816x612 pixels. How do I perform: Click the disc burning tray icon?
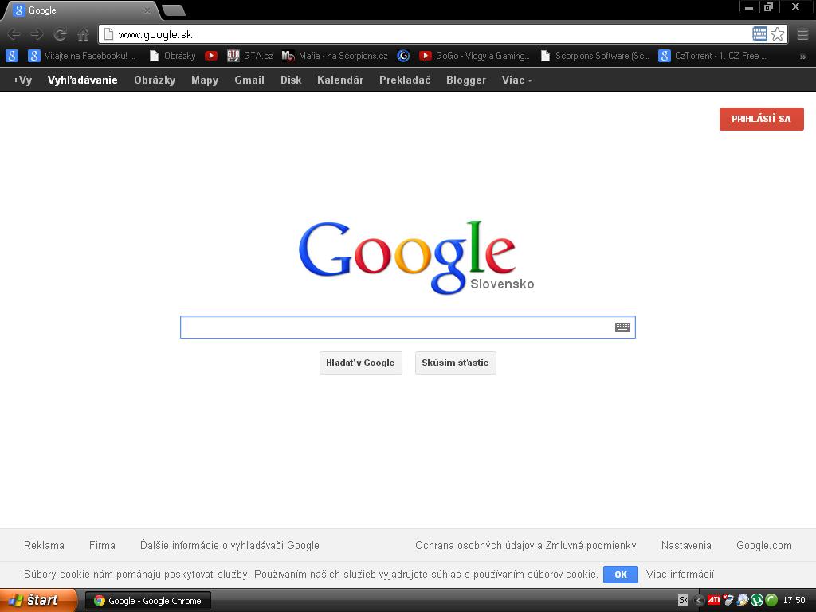[x=743, y=600]
